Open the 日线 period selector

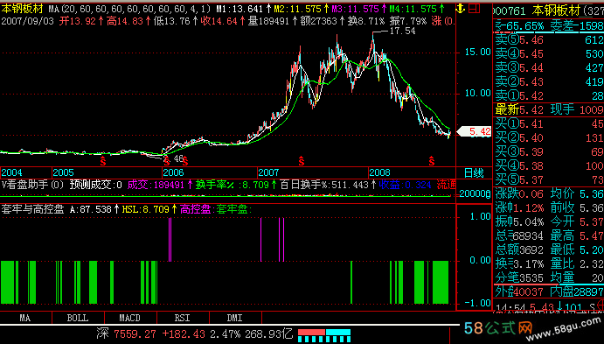tap(474, 172)
